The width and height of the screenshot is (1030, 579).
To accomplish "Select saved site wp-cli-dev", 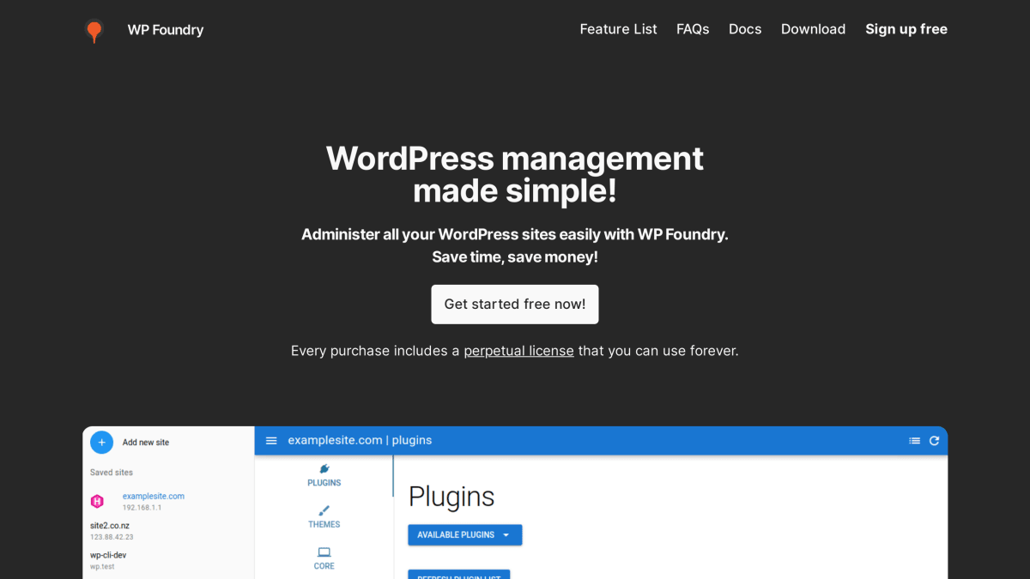I will point(108,555).
